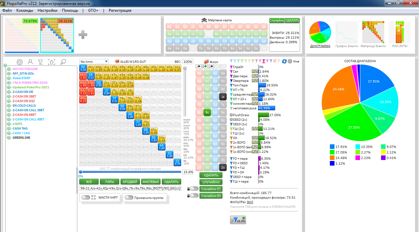This screenshot has height=232, width=419.
Task: Click the blue refresh icon beside the filter funnels
Action: coord(284,61)
